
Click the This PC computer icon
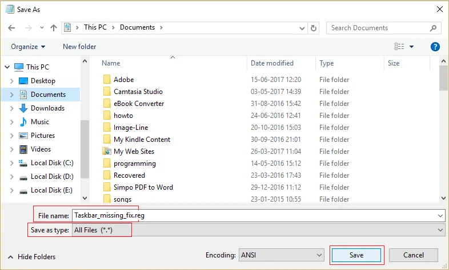click(19, 67)
